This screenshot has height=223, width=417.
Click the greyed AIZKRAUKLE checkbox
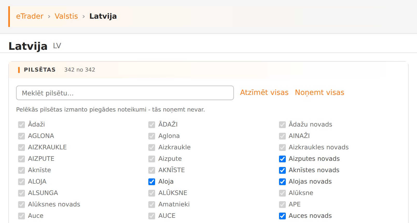coord(22,148)
